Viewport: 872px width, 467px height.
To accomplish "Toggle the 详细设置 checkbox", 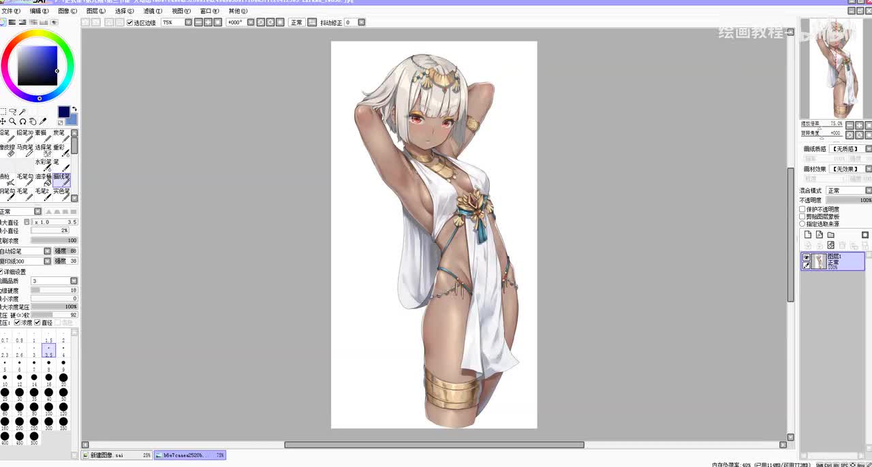I will pyautogui.click(x=1, y=272).
